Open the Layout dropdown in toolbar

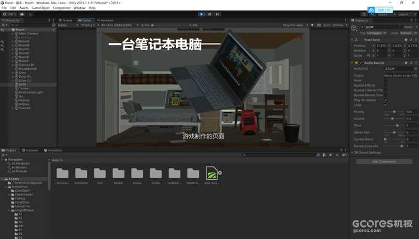point(407,14)
